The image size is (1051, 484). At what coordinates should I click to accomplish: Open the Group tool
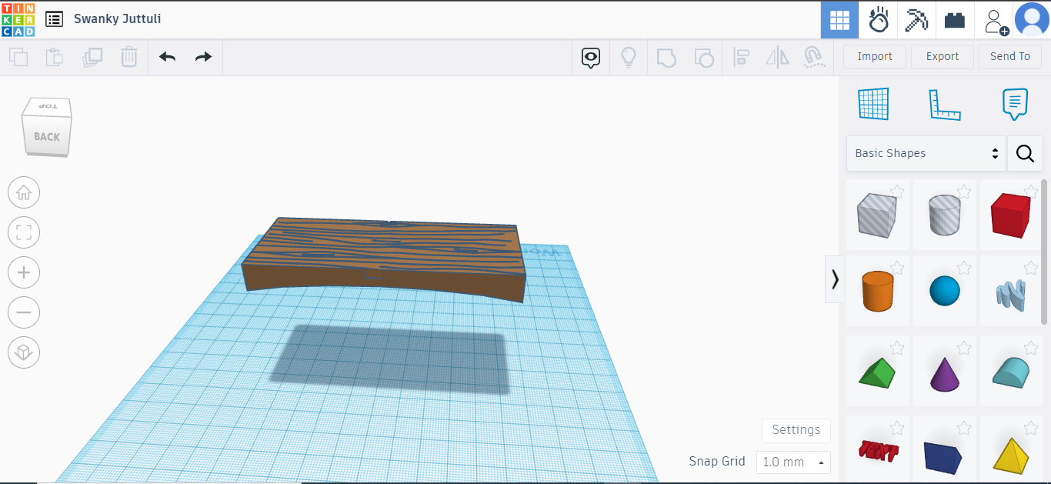point(666,57)
